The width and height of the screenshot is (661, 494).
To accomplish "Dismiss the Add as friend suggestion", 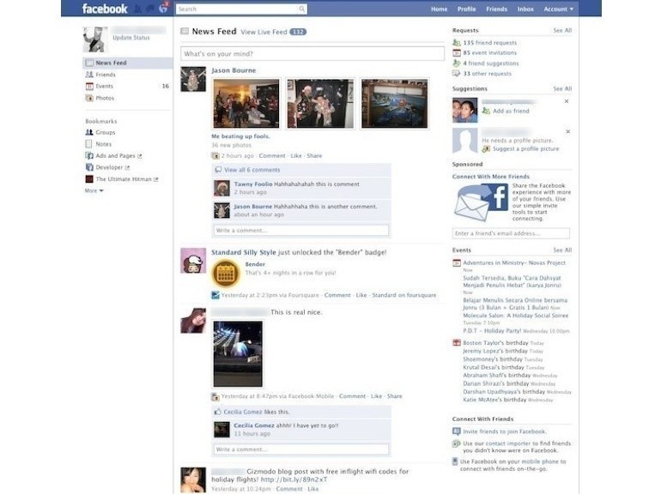I will pyautogui.click(x=567, y=101).
